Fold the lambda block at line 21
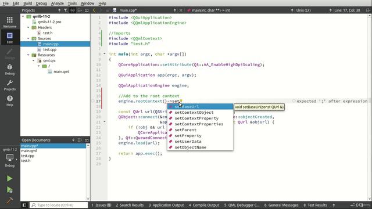 tap(105, 121)
